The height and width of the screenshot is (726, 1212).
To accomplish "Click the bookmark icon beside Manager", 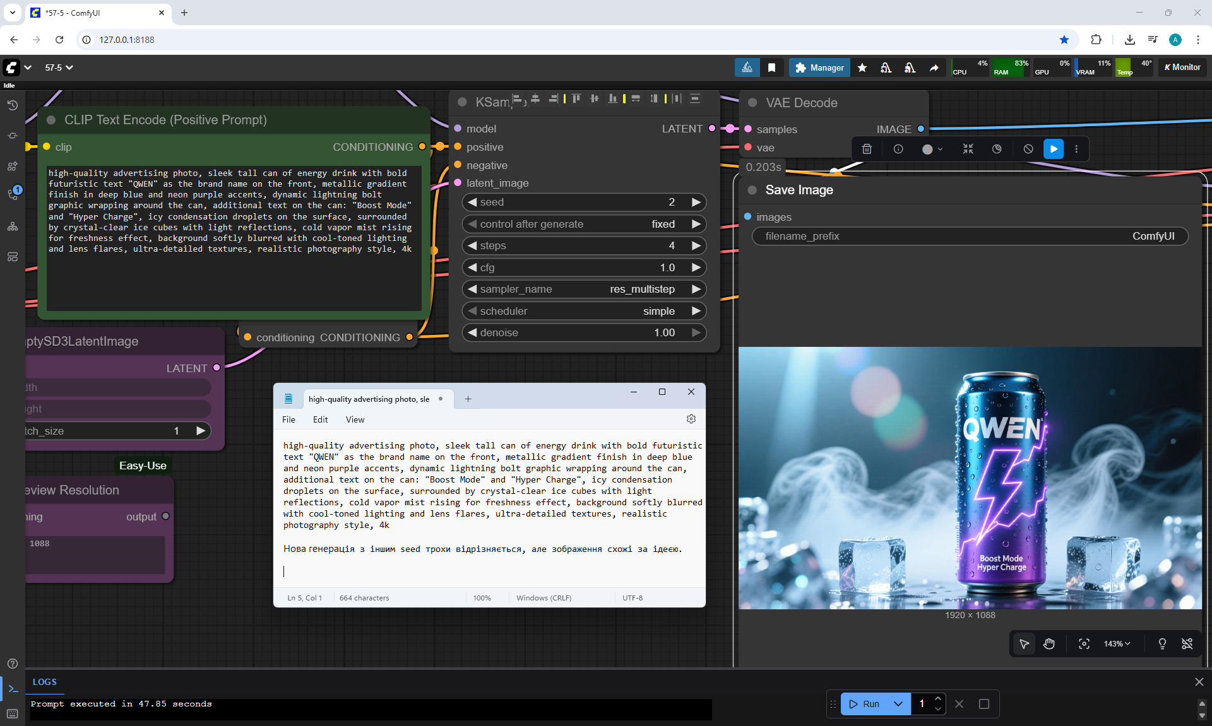I will pos(771,67).
